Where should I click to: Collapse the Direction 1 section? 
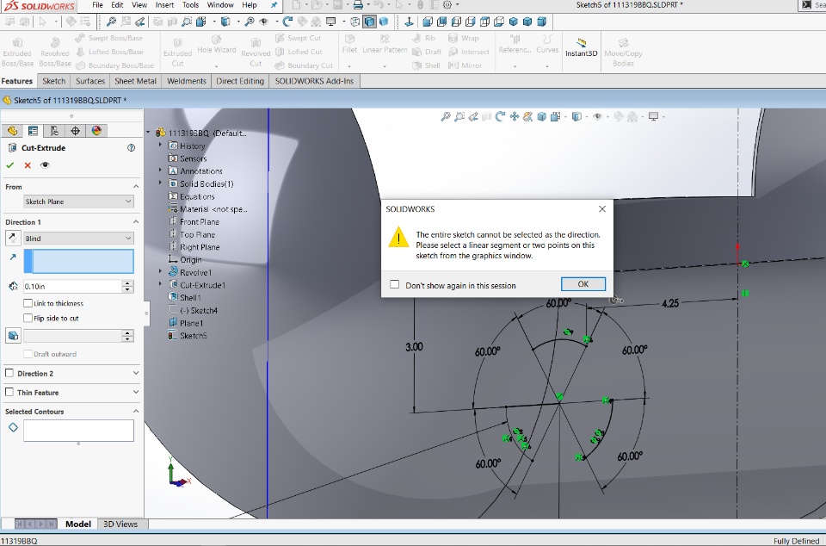pos(136,222)
